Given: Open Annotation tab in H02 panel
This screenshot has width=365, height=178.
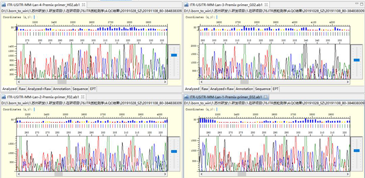Looking at the screenshot, I should 62,89.
